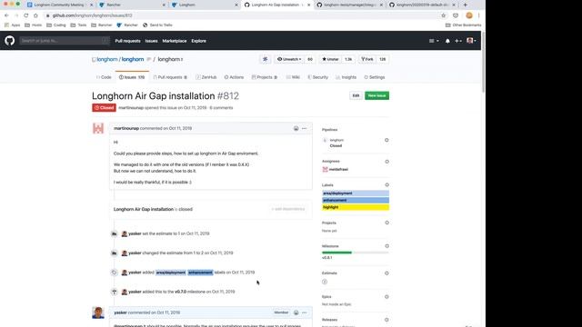The image size is (582, 327).
Task: Click the browser forward arrow
Action: (16, 15)
